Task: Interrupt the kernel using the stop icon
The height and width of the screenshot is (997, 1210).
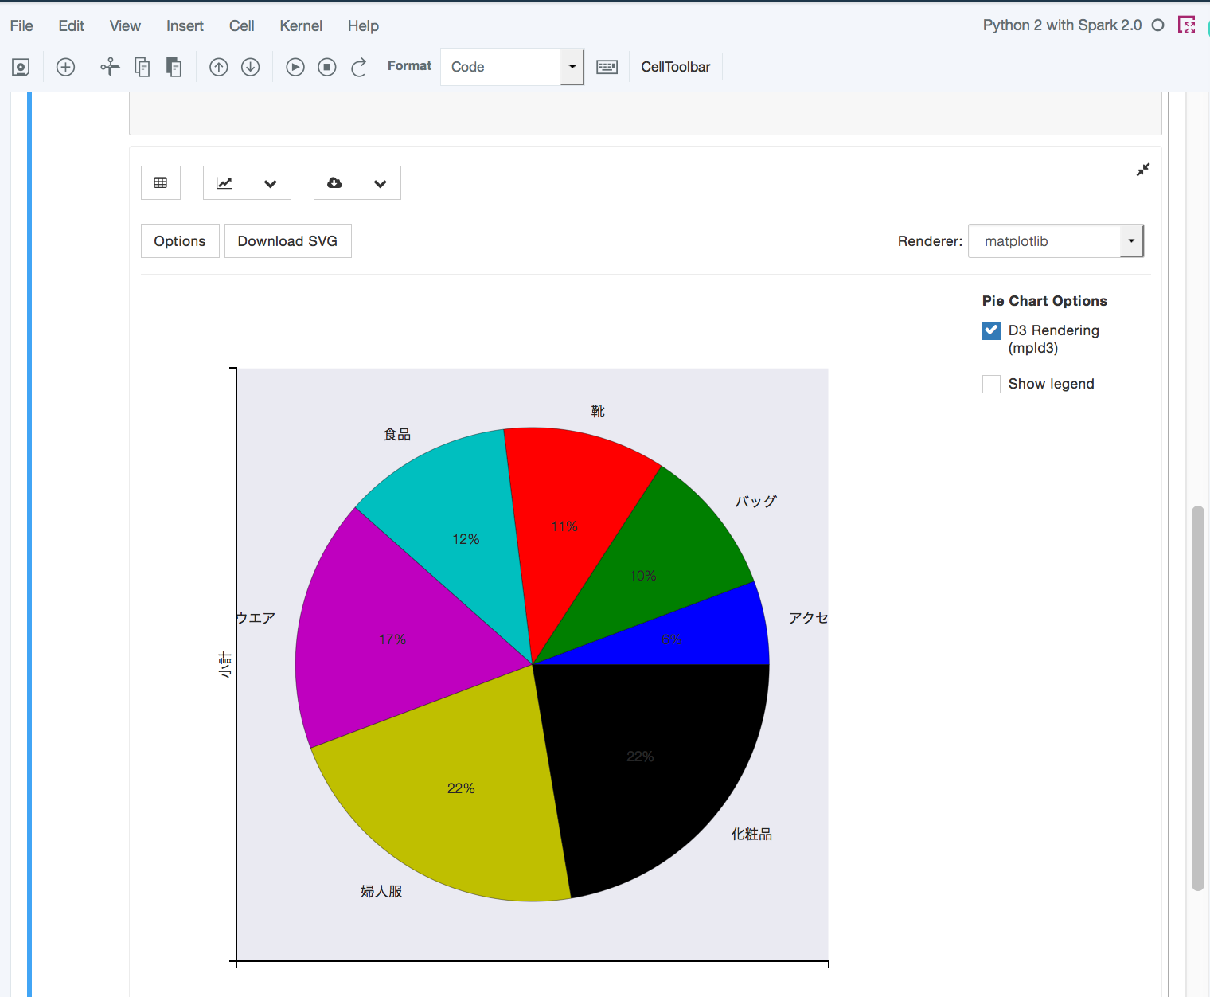Action: (326, 66)
